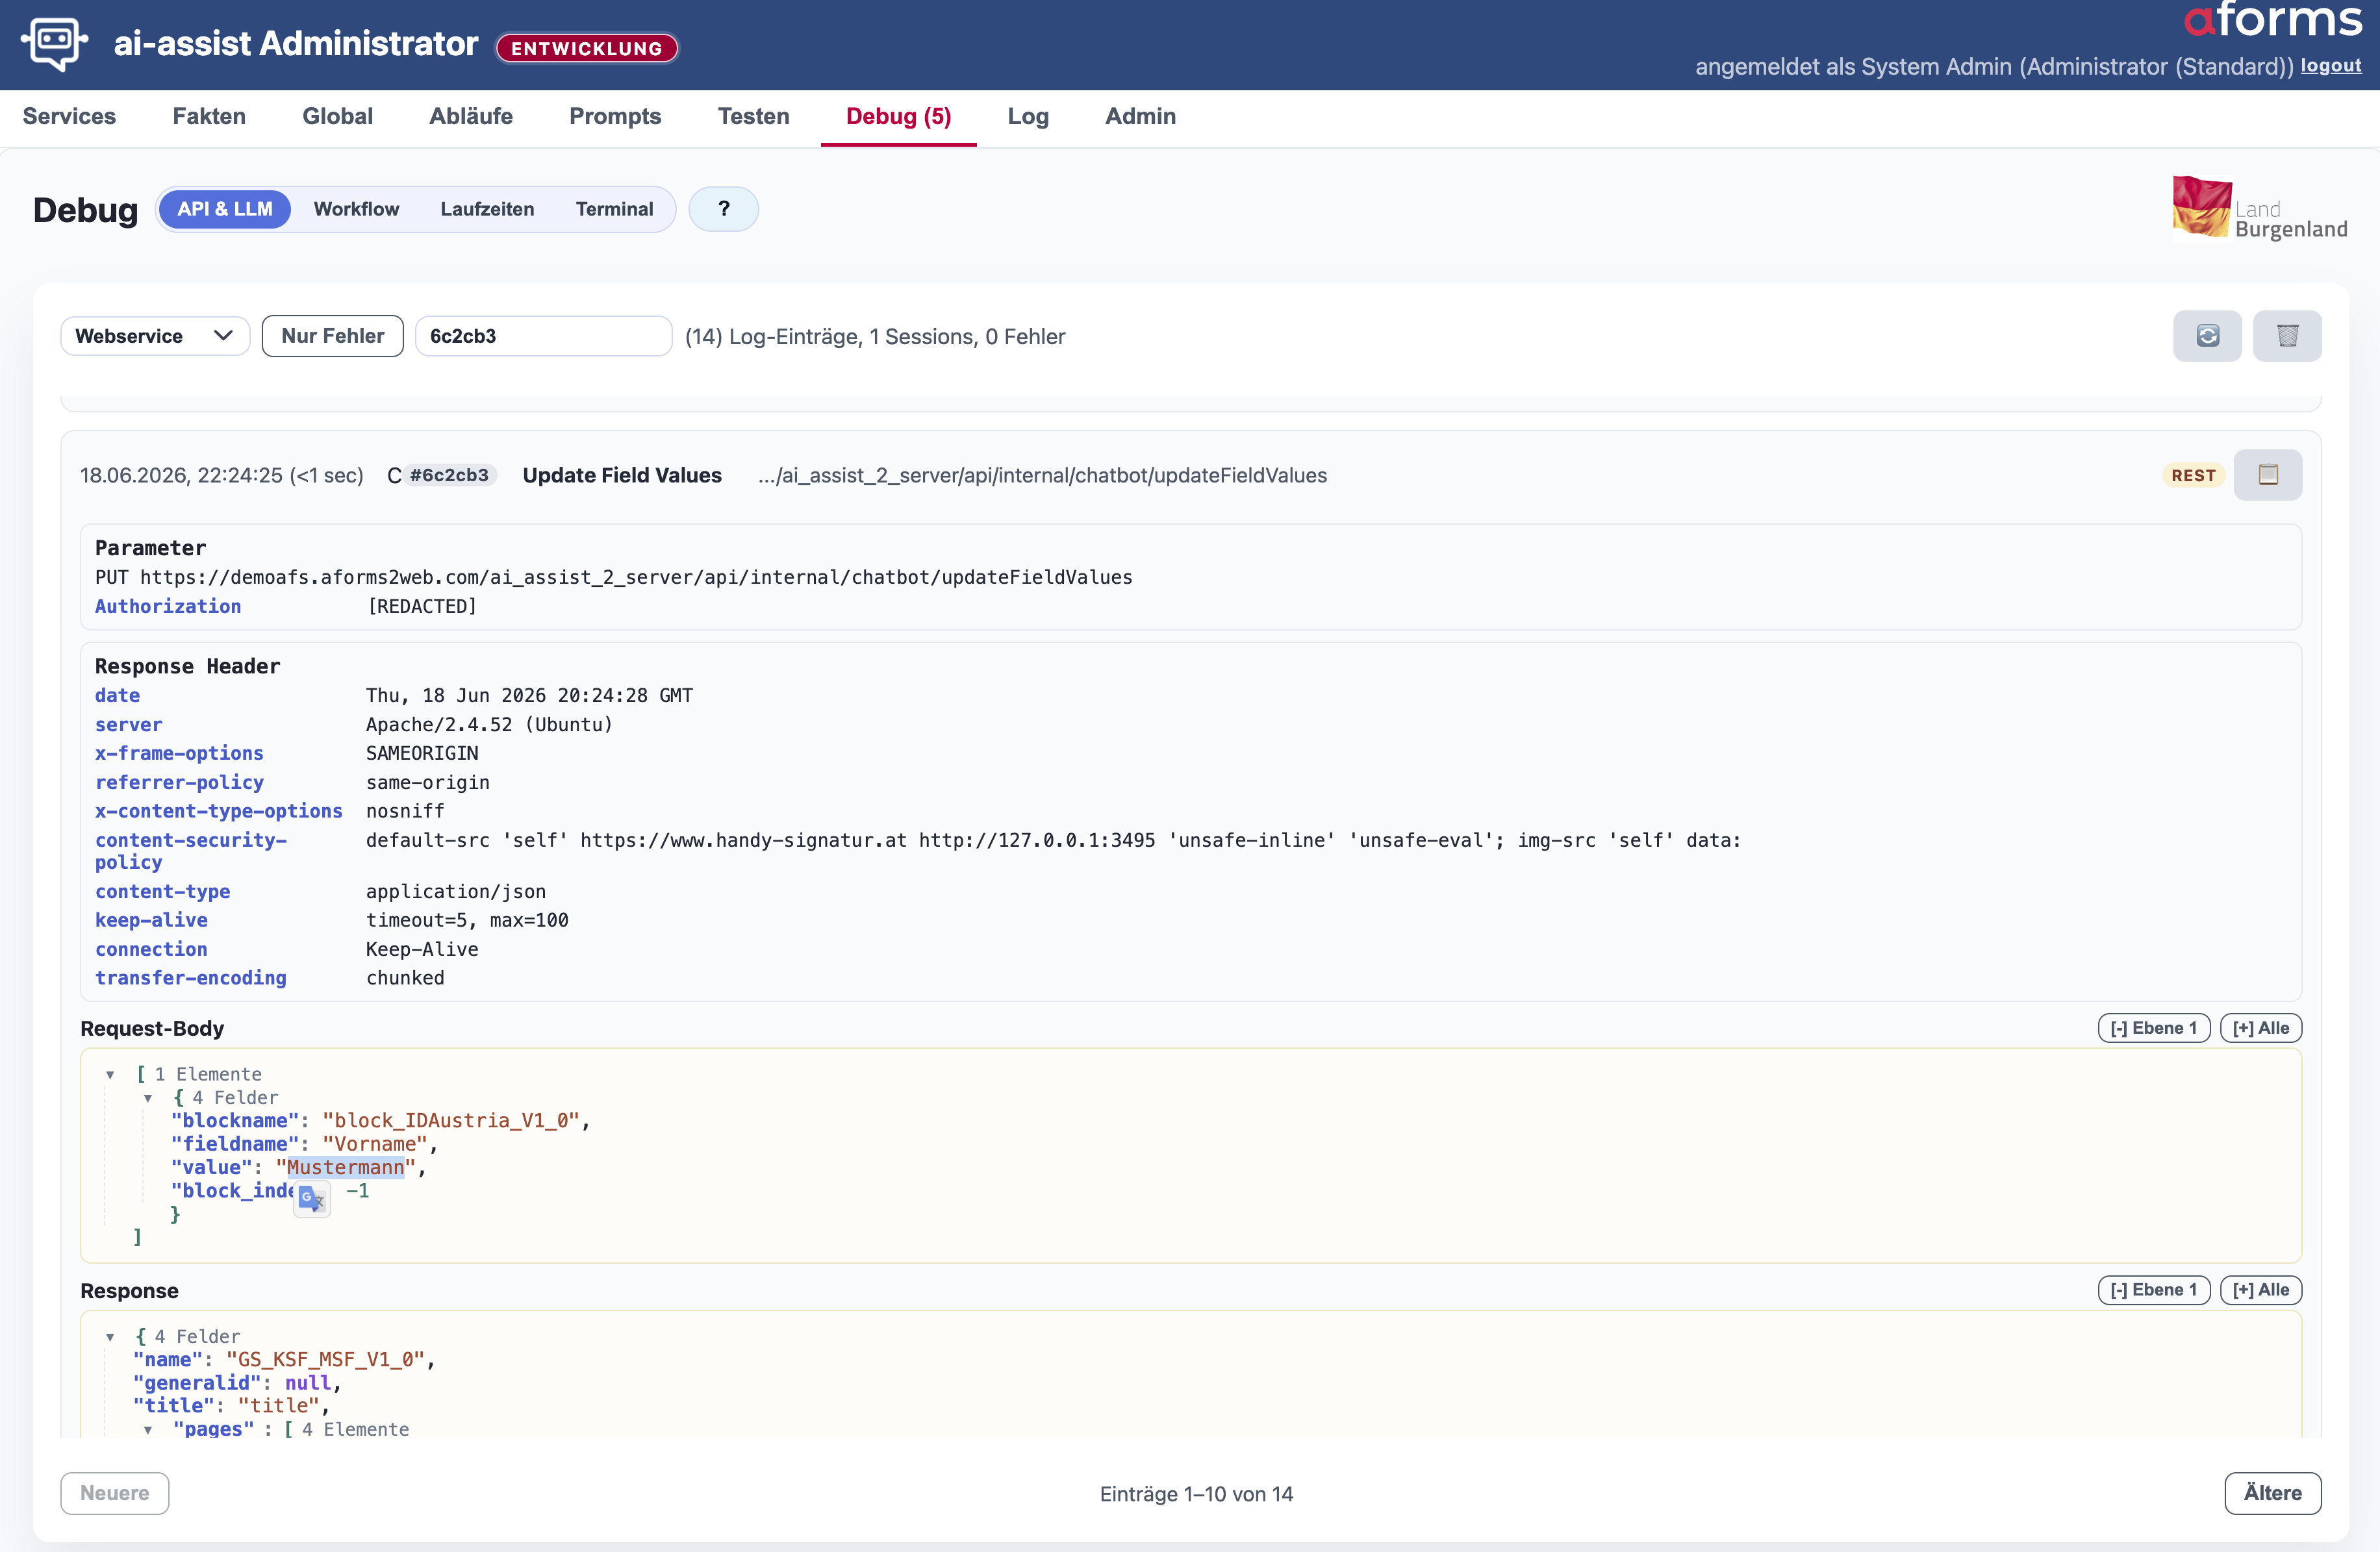Open the Fakten tab
The width and height of the screenshot is (2380, 1552).
209,116
